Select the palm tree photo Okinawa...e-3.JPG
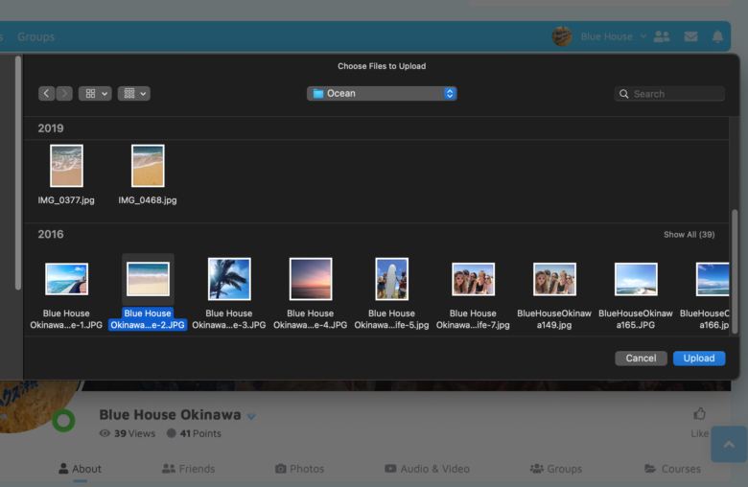The image size is (748, 487). [x=229, y=279]
